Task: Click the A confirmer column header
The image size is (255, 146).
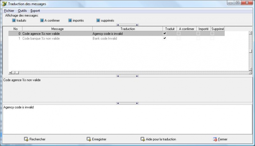Action: (x=186, y=29)
